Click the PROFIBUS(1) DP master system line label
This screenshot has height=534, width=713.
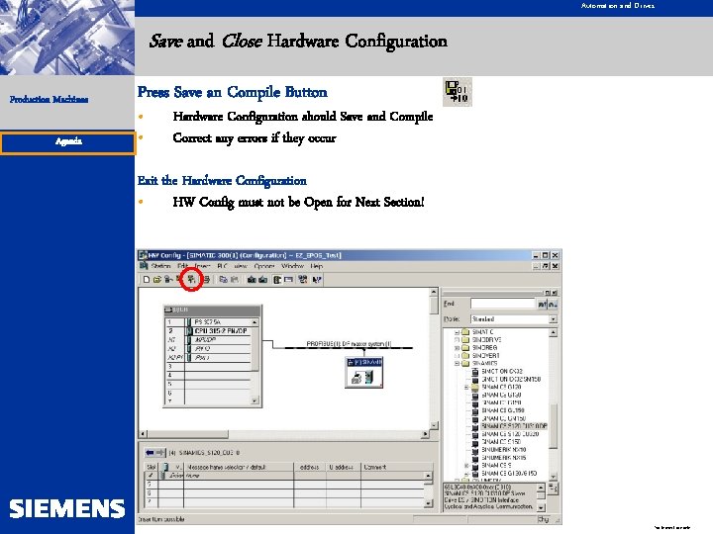tap(349, 344)
